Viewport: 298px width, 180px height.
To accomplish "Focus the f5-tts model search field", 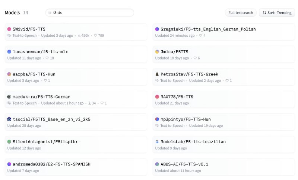I will (90, 13).
